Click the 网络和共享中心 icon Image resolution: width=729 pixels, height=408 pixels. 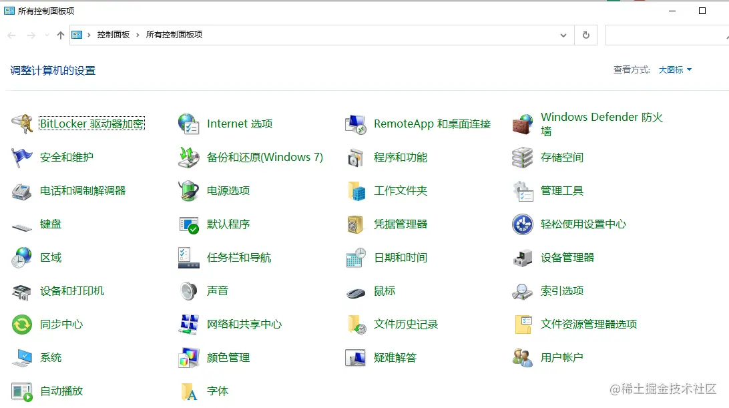(x=189, y=325)
